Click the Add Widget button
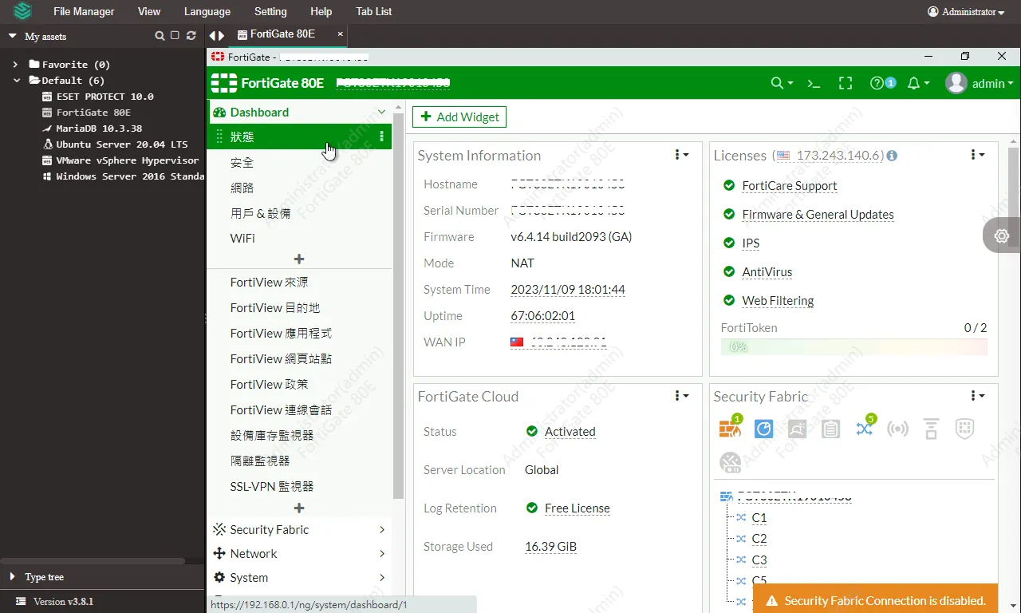The width and height of the screenshot is (1021, 613). (x=459, y=117)
